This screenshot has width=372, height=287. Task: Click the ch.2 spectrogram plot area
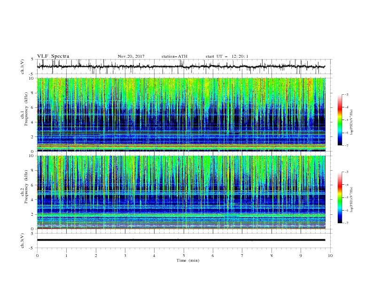point(181,192)
